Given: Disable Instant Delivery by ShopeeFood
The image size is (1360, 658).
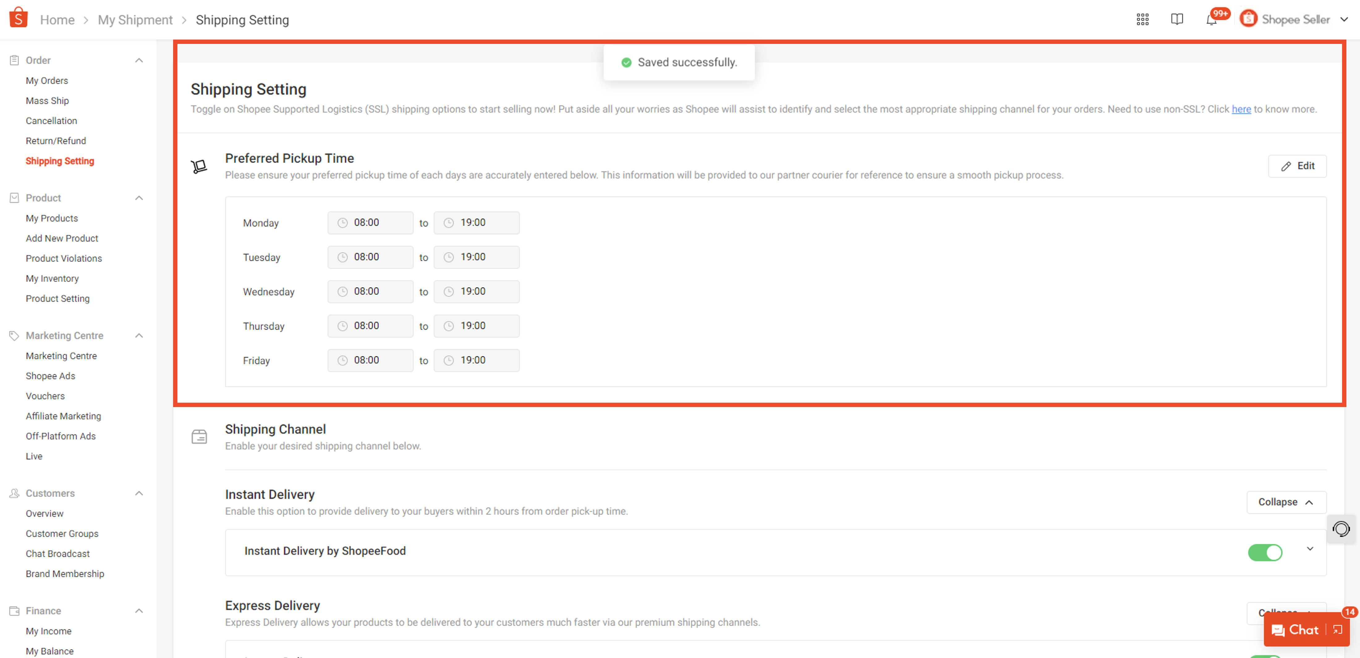Looking at the screenshot, I should [1265, 552].
